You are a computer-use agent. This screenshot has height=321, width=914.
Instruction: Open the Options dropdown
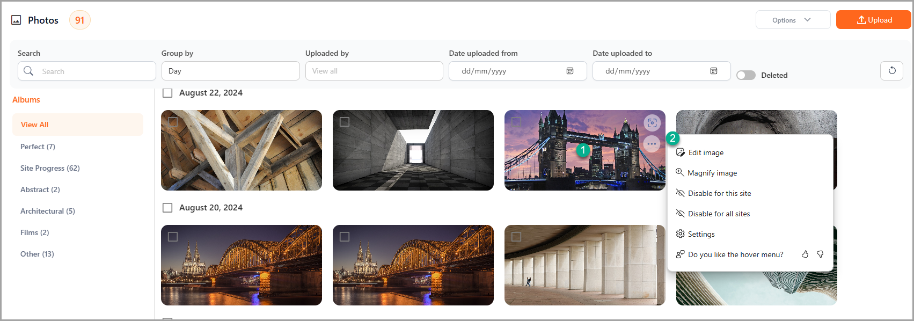[793, 20]
